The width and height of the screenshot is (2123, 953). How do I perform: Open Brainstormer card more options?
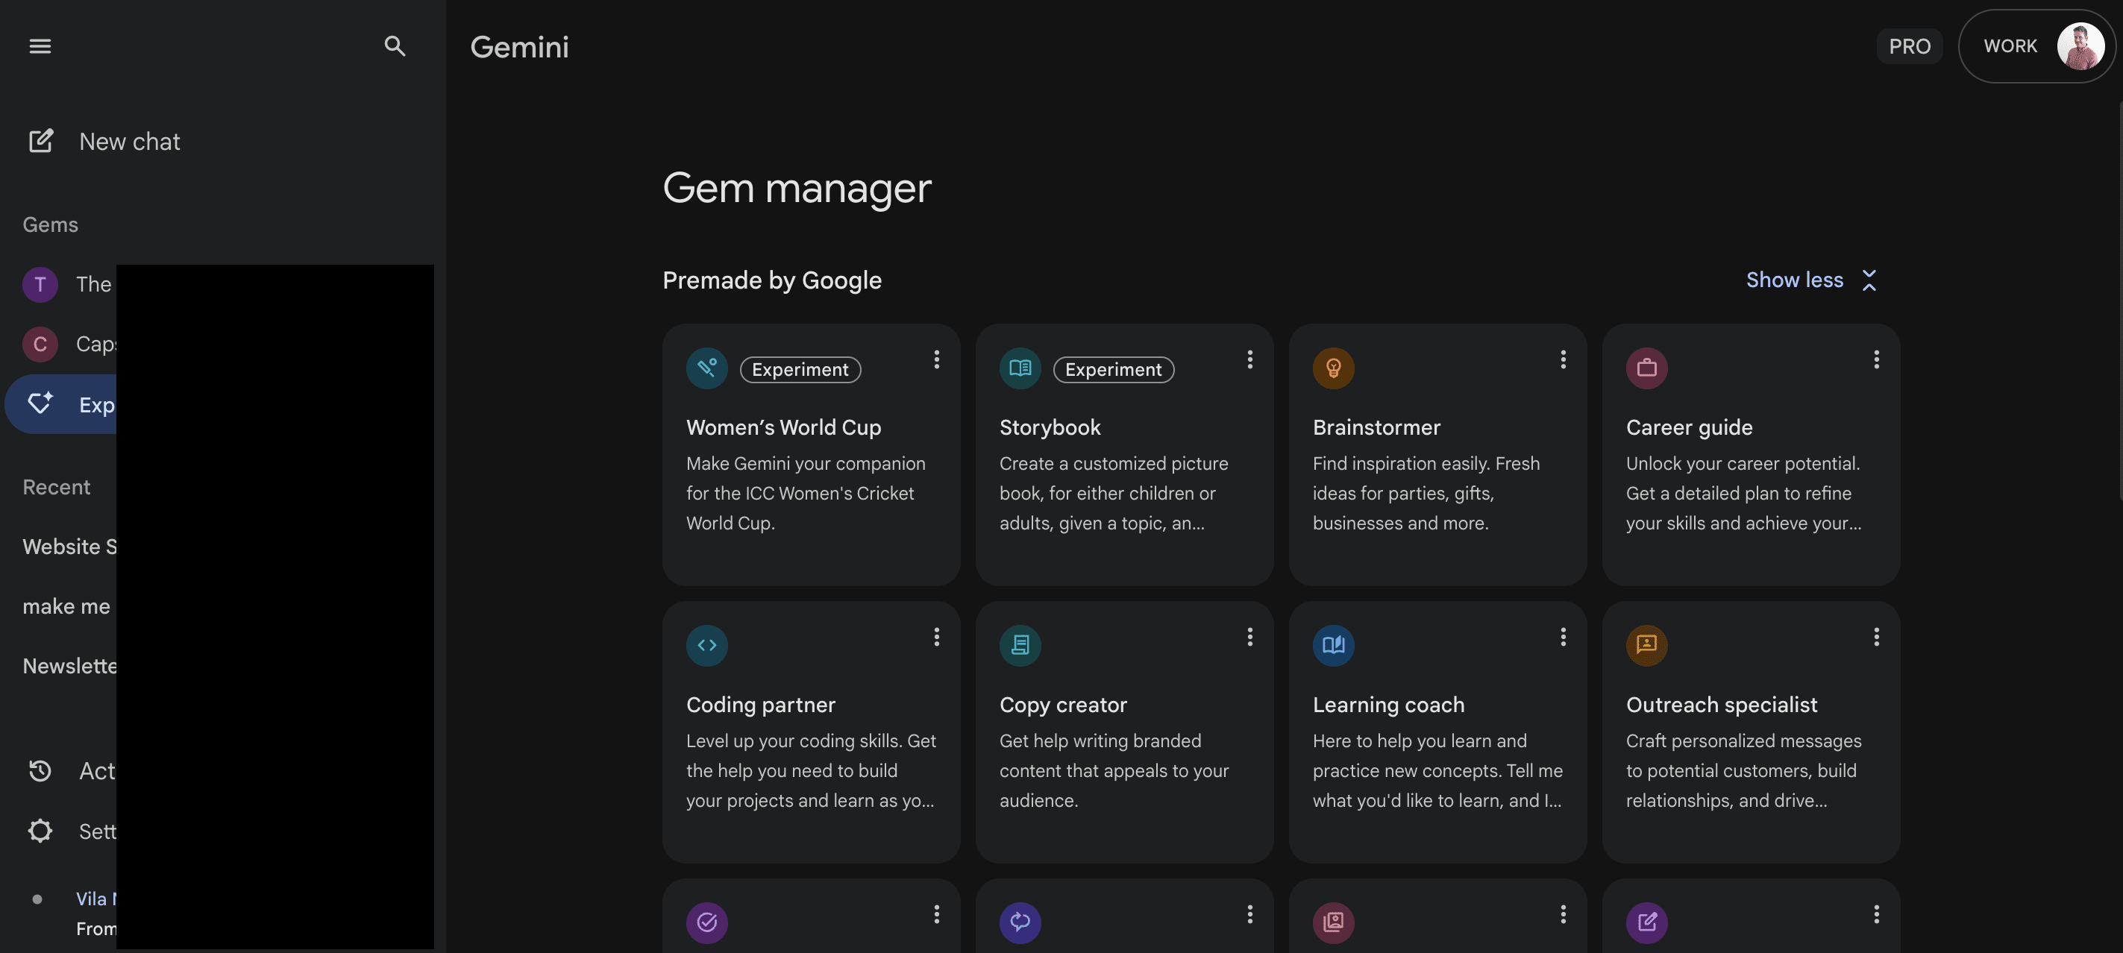(x=1563, y=359)
